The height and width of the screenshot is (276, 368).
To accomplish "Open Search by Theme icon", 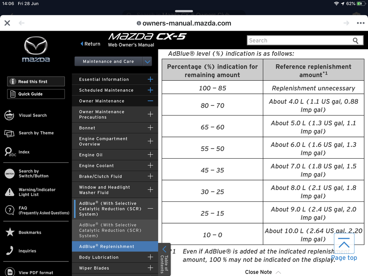I will pyautogui.click(x=9, y=133).
